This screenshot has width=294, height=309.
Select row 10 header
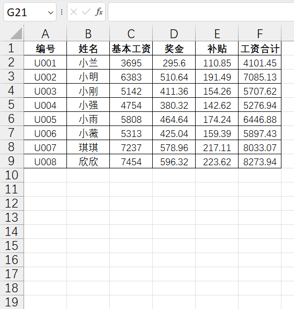coord(12,175)
